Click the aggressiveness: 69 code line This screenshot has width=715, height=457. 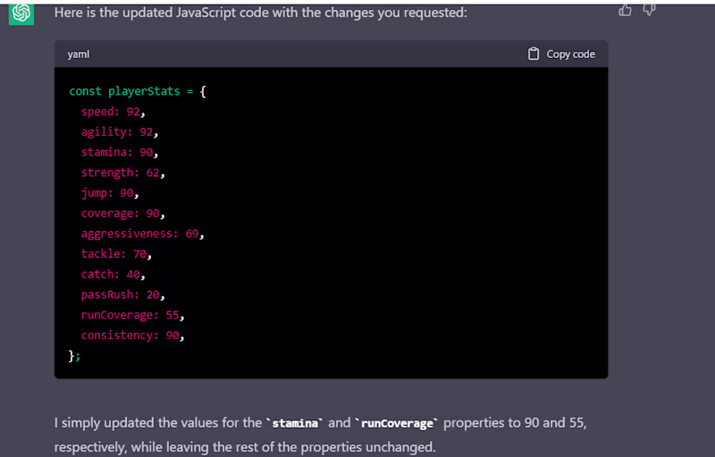tap(142, 234)
